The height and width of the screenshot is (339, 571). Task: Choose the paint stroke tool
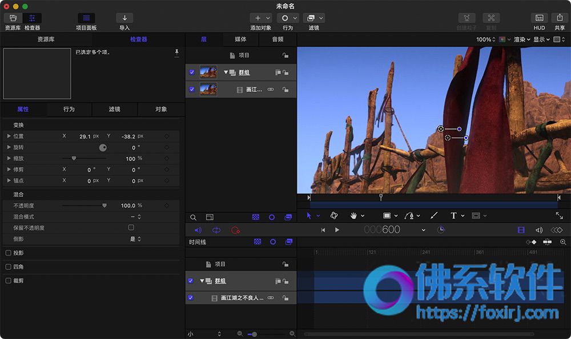point(434,216)
